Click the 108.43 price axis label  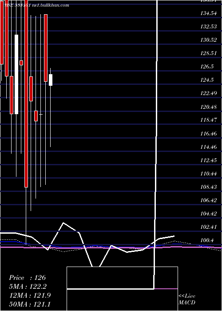click(x=209, y=187)
